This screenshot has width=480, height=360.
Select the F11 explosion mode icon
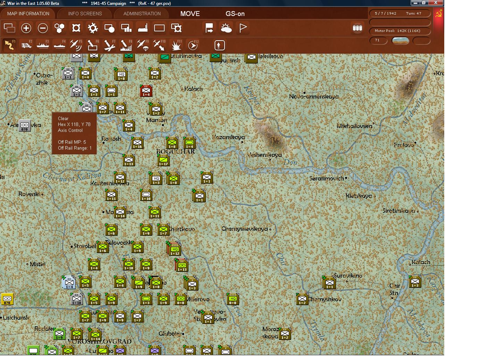176,45
